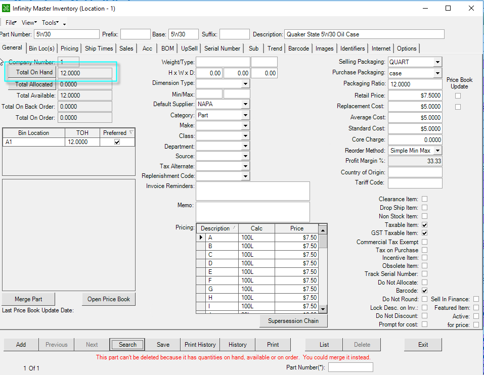Click the Merge Part button
Viewport: 484px width, 375px height.
pyautogui.click(x=28, y=299)
